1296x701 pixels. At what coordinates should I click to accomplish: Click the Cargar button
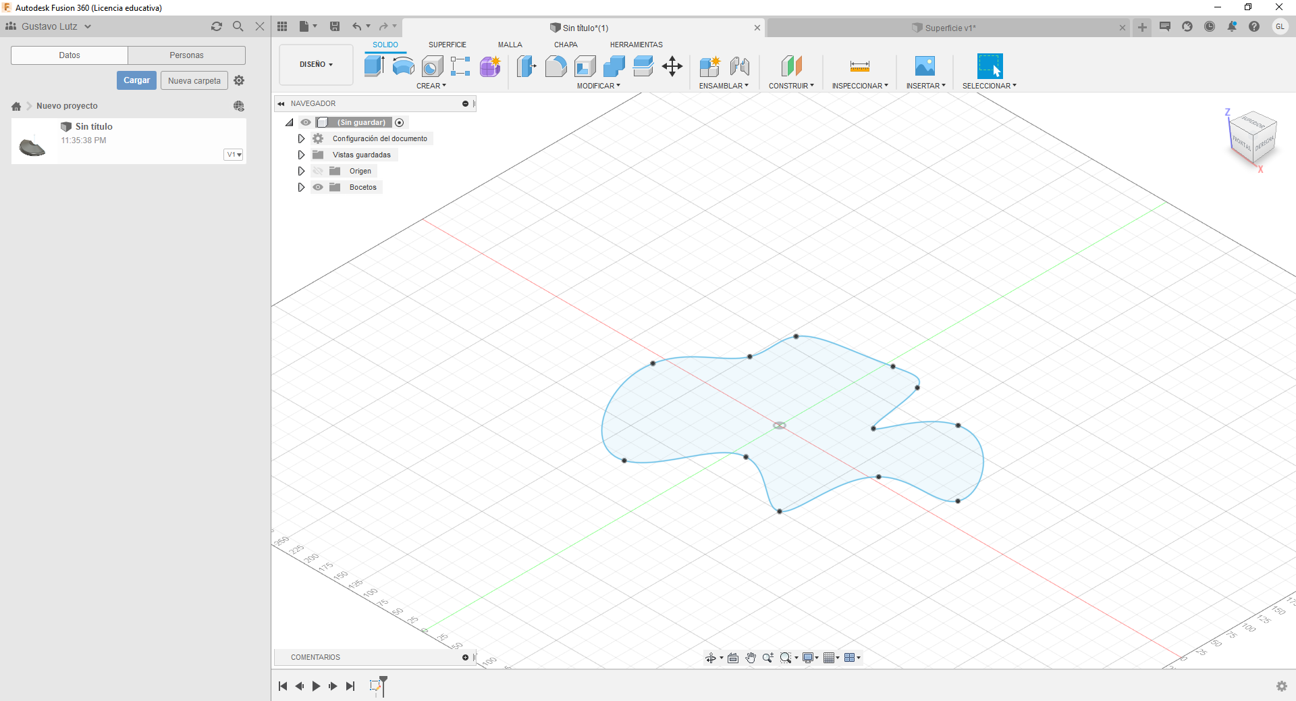(x=137, y=80)
